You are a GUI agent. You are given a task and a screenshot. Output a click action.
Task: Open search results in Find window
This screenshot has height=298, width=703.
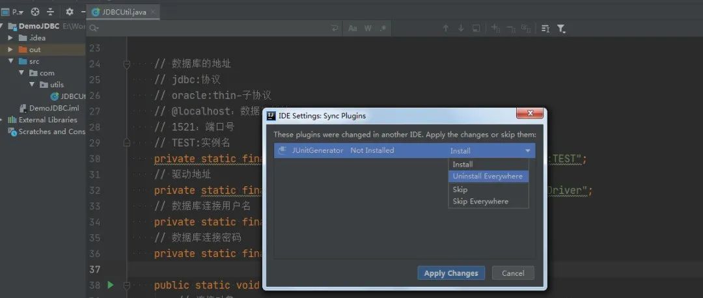pyautogui.click(x=476, y=28)
